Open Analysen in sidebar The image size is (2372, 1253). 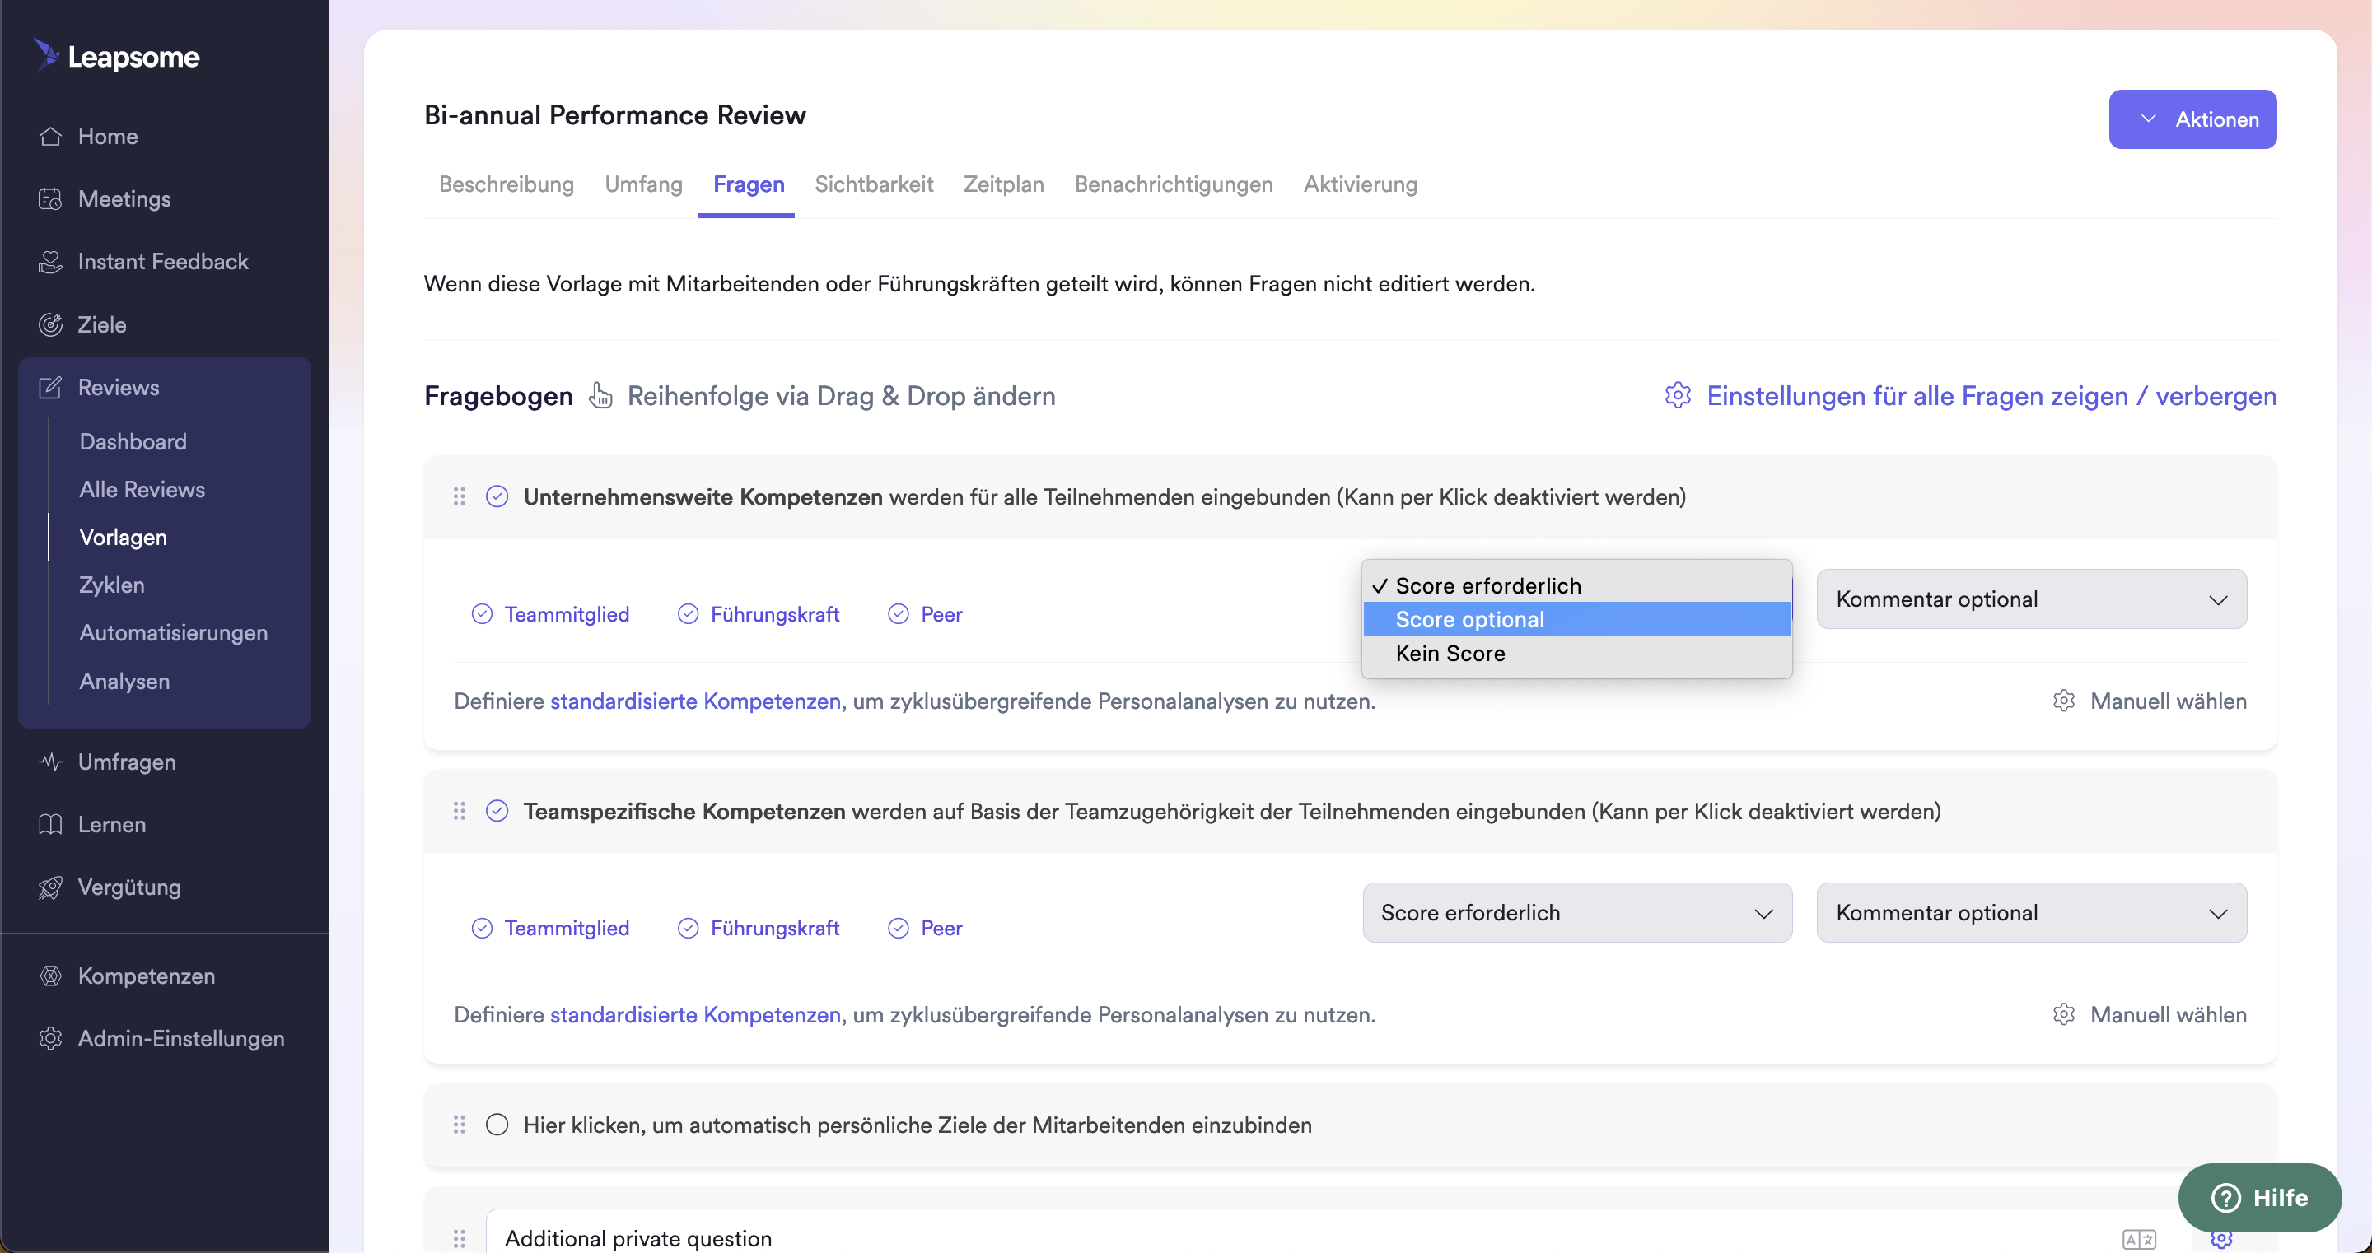(x=124, y=682)
